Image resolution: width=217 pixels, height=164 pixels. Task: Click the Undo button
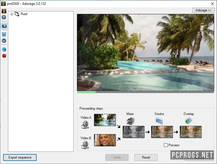coord(117,157)
